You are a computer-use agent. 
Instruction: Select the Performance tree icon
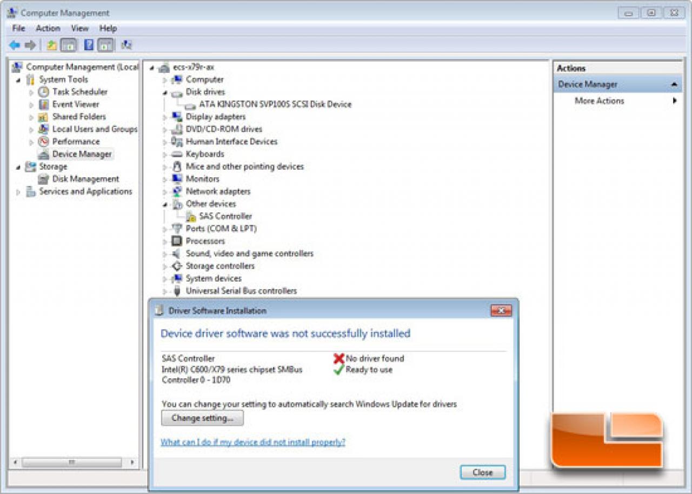coord(44,142)
